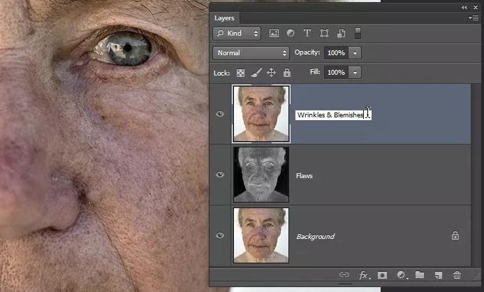484x292 pixels.
Task: Click the pixel layer filter icon
Action: pyautogui.click(x=274, y=34)
